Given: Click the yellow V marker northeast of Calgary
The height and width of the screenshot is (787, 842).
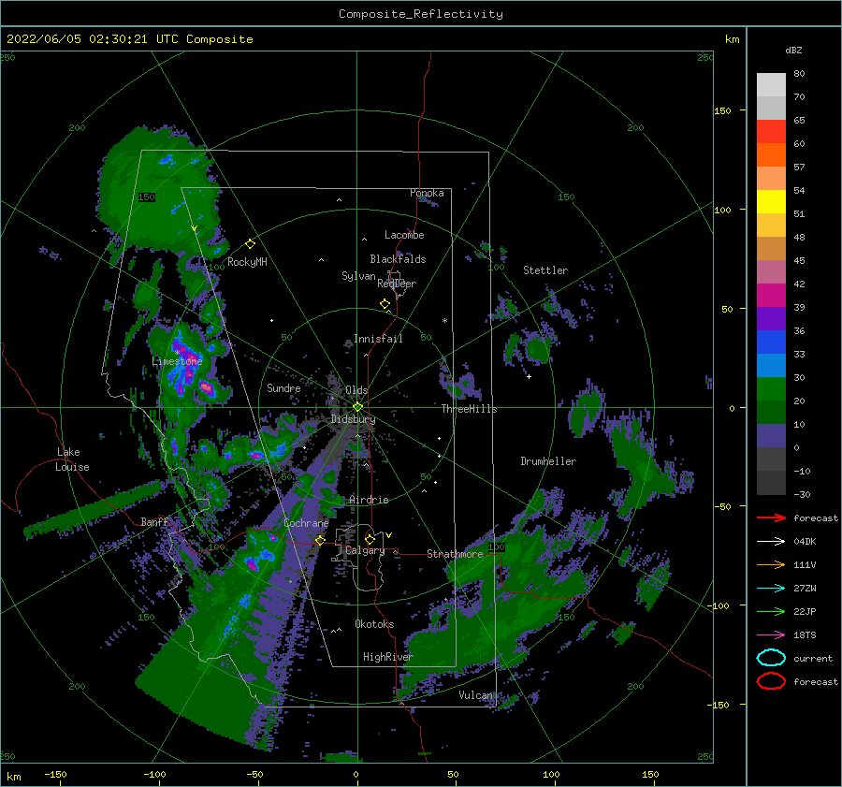Looking at the screenshot, I should click(388, 535).
